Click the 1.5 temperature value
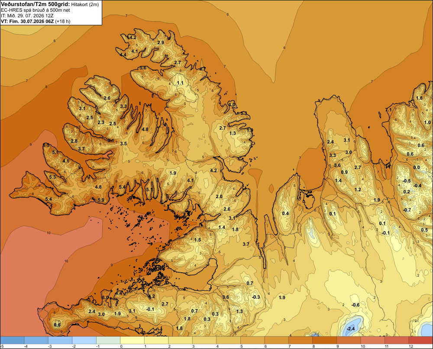Viewport: 433px width, 349px height. [197, 240]
